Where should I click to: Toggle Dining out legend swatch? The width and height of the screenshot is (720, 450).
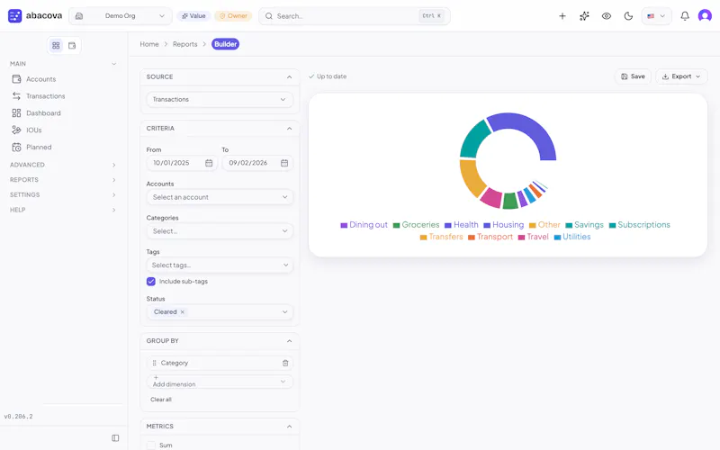(x=344, y=225)
